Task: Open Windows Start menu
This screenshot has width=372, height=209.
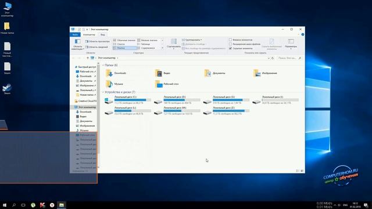Action: (5, 205)
